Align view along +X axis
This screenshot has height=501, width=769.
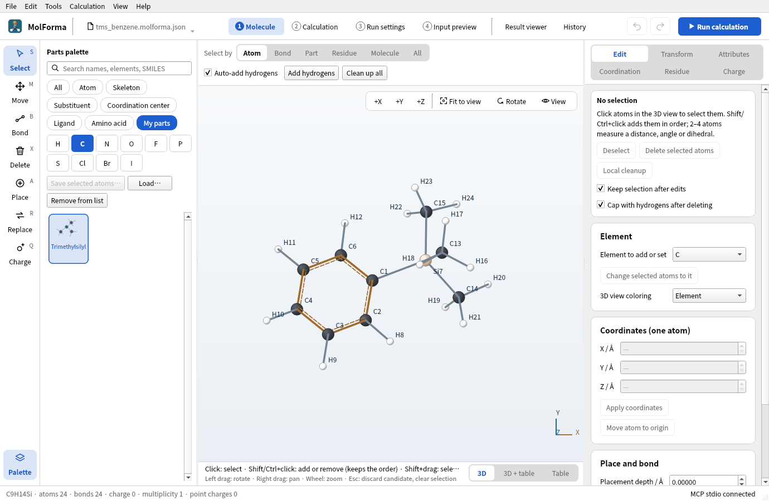tap(378, 101)
